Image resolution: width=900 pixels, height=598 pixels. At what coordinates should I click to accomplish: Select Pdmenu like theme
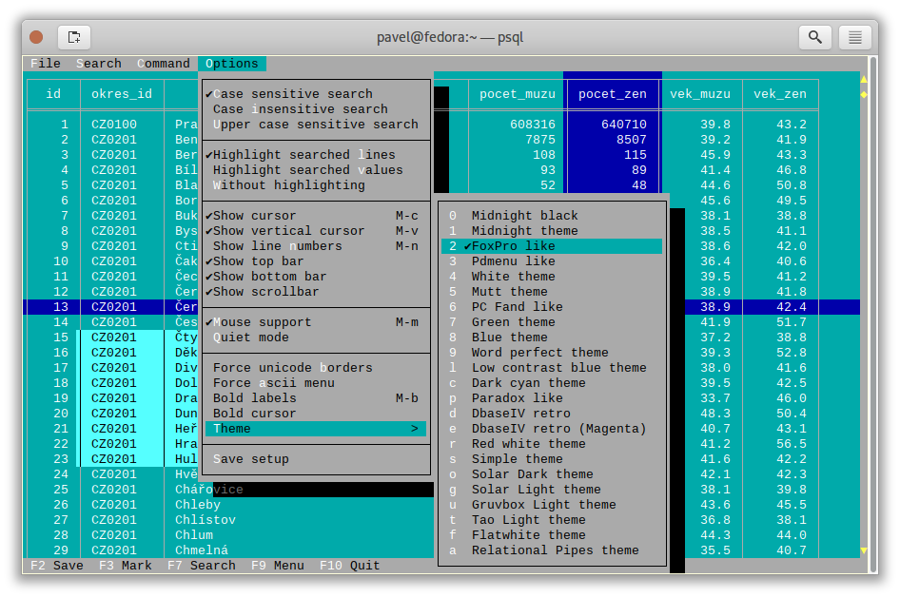(552, 260)
